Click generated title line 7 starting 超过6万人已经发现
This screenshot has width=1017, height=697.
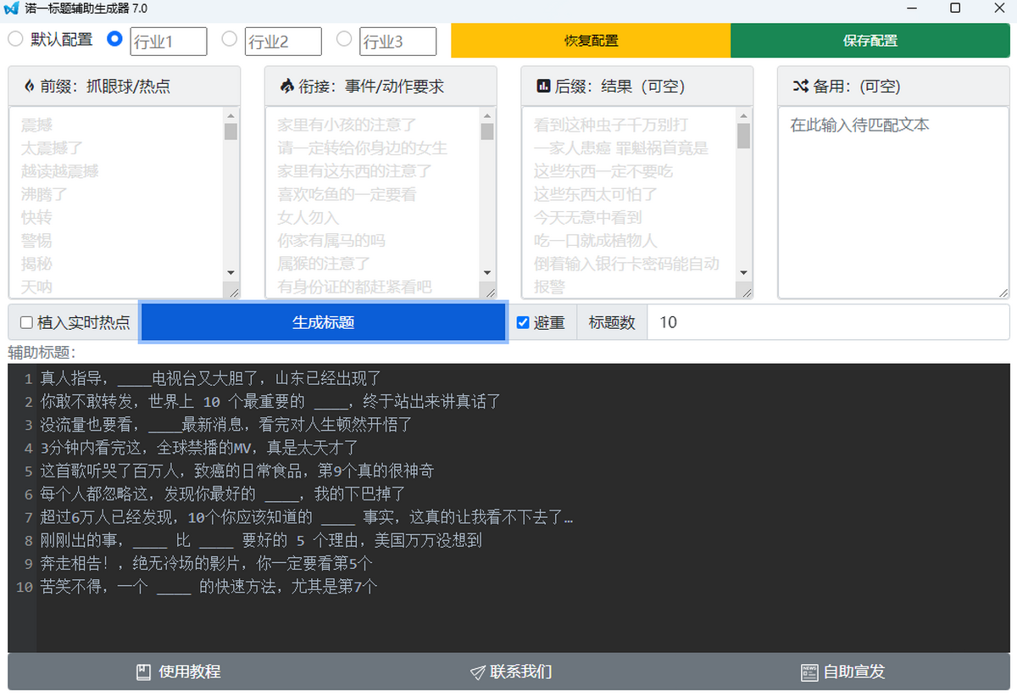pos(307,517)
